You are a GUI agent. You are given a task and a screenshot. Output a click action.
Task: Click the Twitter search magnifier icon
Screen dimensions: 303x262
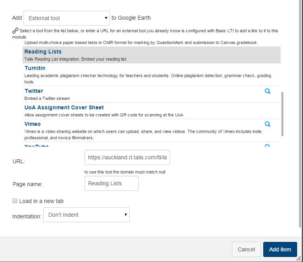[268, 91]
